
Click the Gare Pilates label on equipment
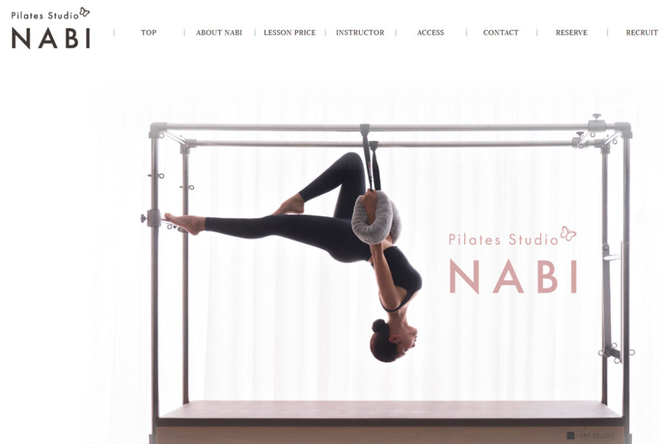pyautogui.click(x=590, y=435)
